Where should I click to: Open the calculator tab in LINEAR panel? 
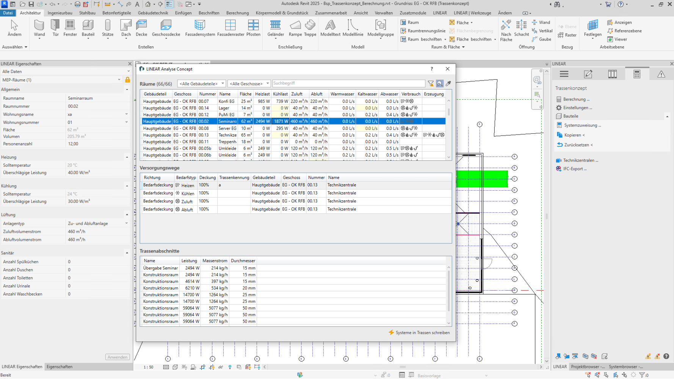[x=637, y=74]
